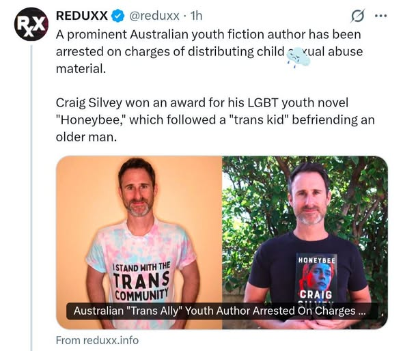Viewport: 403px width, 351px height.
Task: Click the REDUXX display name
Action: click(x=82, y=16)
